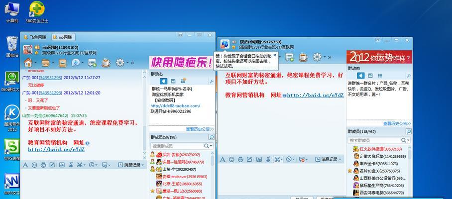The height and width of the screenshot is (199, 452).
Task: Expand more toolbar items chevron in 陕西it网赚
Action: 330,57
